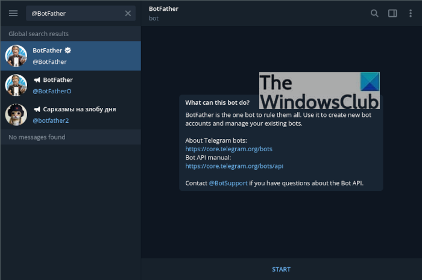Click the verified badge next to BotFather
Image resolution: width=422 pixels, height=280 pixels.
(x=68, y=50)
